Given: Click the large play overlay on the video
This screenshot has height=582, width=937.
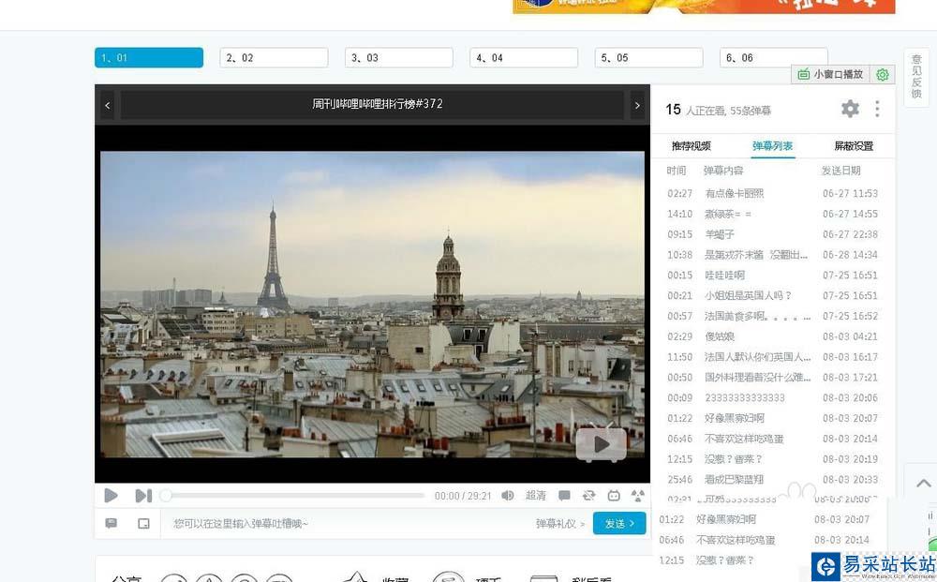Looking at the screenshot, I should click(x=602, y=444).
